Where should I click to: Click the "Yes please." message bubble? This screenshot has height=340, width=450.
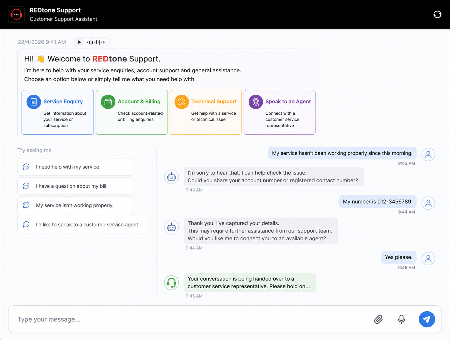click(399, 257)
